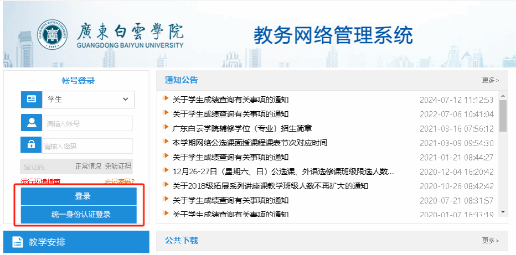Select the 通知公告 heading tab

181,80
